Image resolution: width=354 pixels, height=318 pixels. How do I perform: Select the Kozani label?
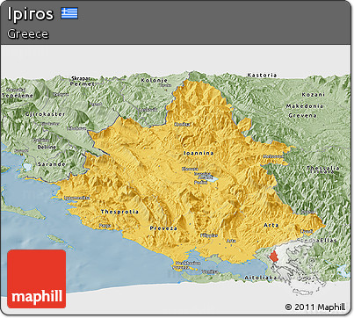pos(314,95)
